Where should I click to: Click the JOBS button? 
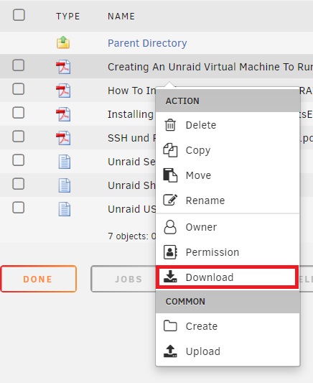(x=123, y=279)
